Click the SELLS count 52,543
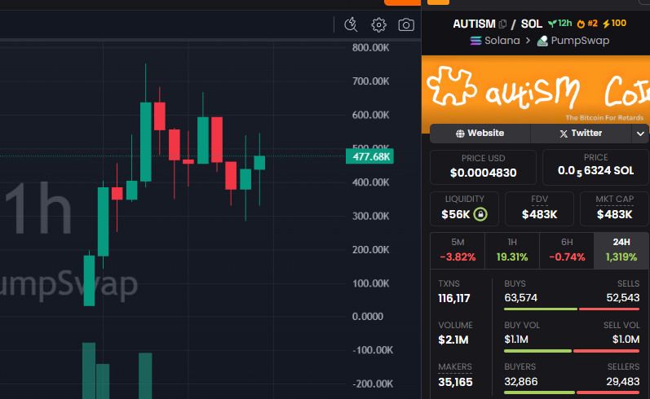650x399 pixels. coord(622,298)
